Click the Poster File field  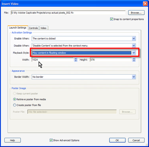pyautogui.click(x=72, y=112)
